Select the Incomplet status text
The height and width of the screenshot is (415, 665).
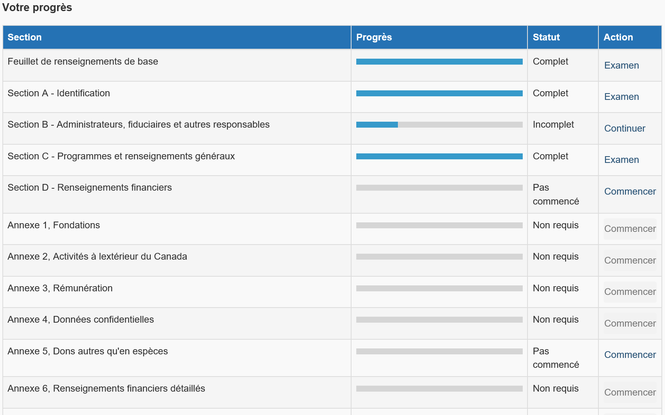(553, 124)
